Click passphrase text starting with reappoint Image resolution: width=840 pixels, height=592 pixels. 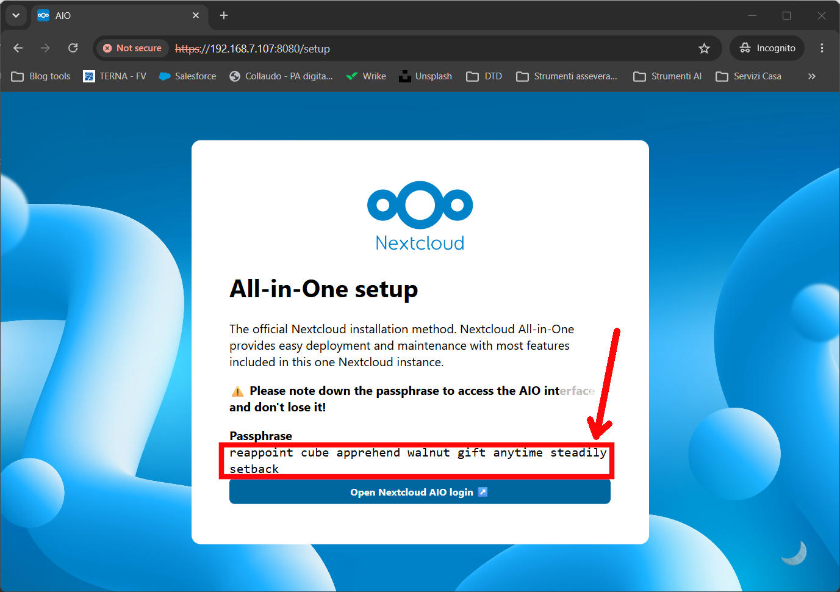click(418, 461)
